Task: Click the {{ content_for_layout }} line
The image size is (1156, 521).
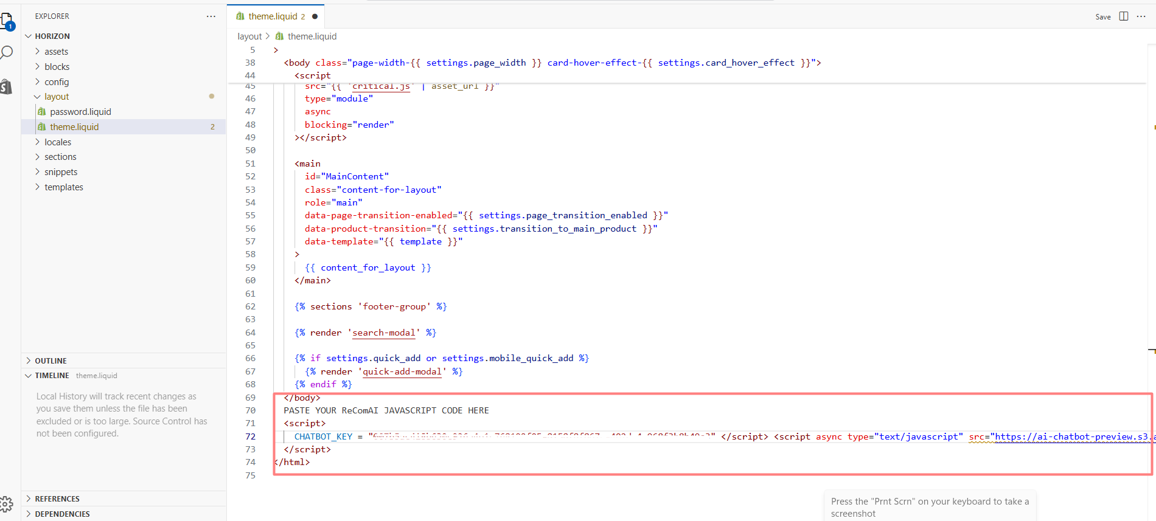Action: tap(368, 267)
